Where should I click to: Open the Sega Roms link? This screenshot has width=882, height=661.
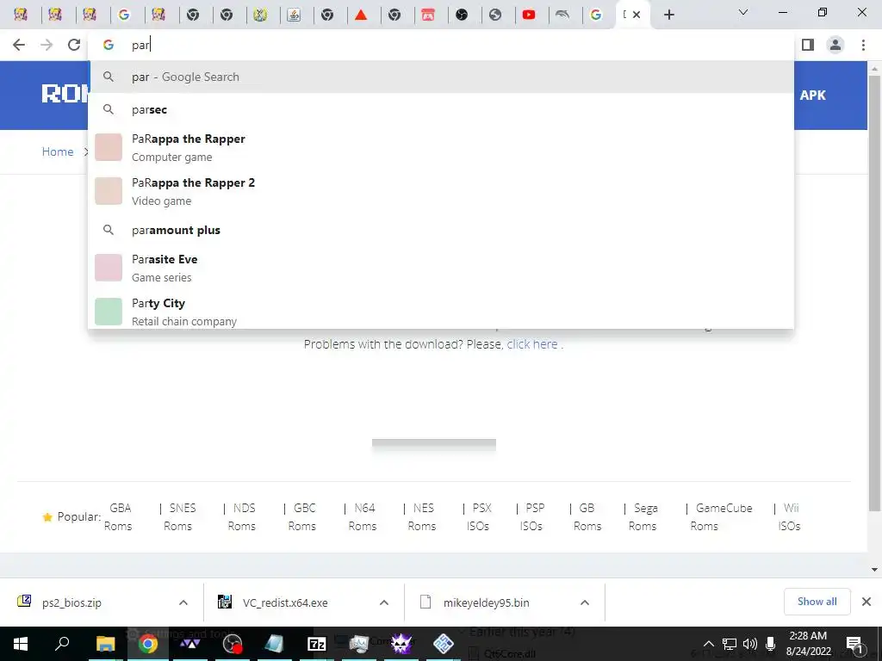[643, 517]
